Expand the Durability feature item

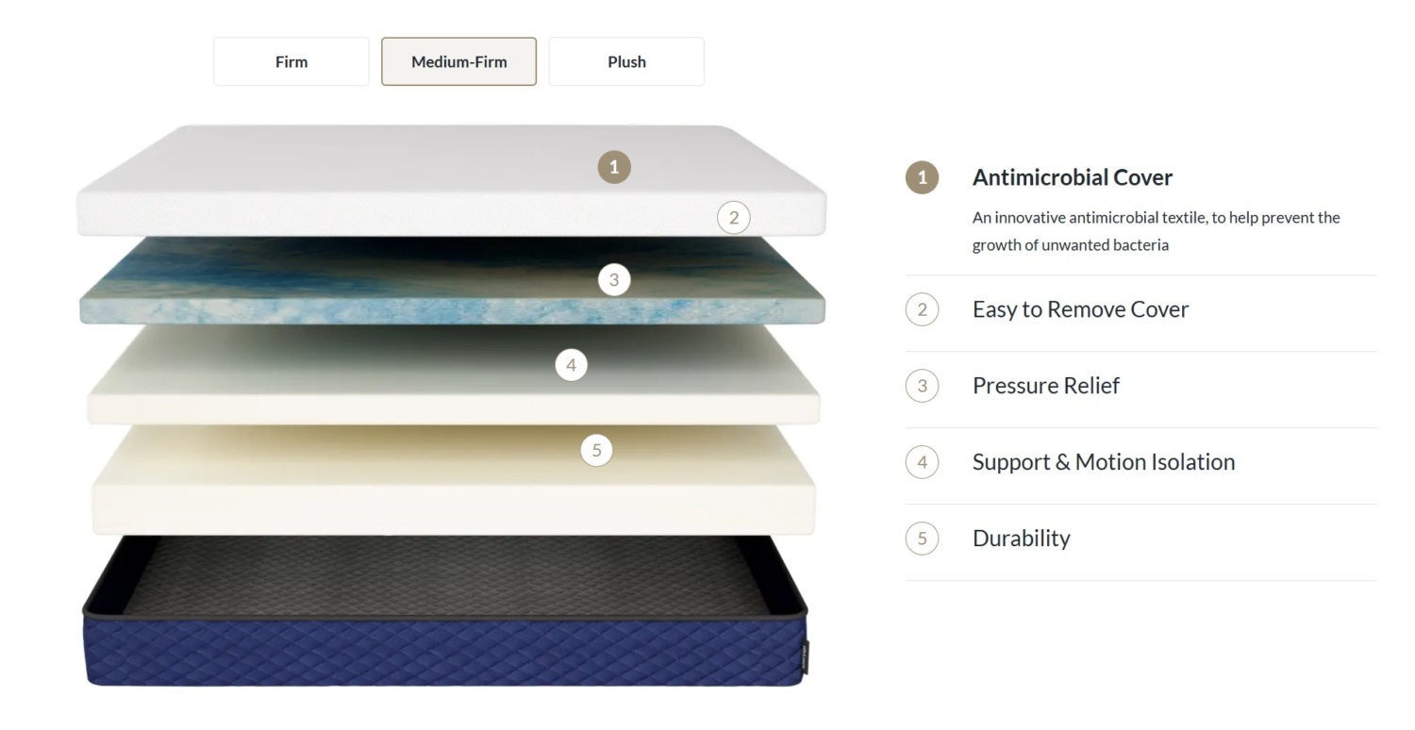click(x=1140, y=539)
